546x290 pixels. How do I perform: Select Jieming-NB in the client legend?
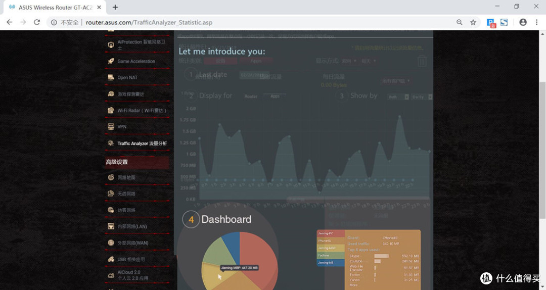click(x=331, y=263)
